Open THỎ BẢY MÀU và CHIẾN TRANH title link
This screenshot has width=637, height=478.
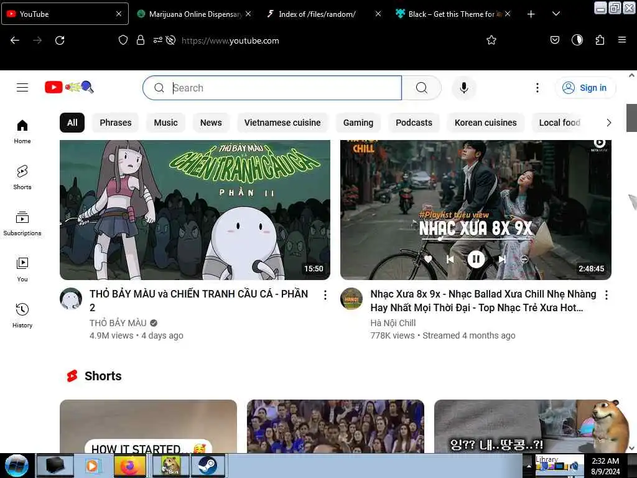pyautogui.click(x=198, y=301)
